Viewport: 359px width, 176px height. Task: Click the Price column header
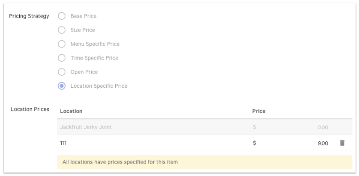click(x=259, y=111)
